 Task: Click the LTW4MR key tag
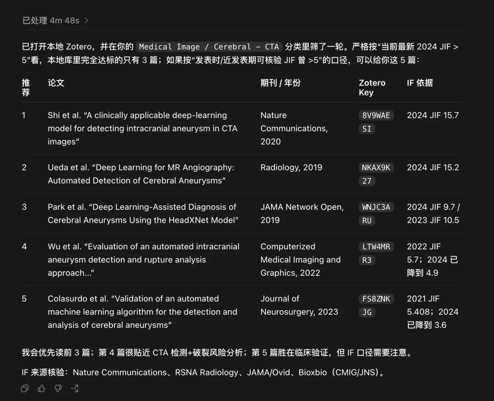coord(376,246)
